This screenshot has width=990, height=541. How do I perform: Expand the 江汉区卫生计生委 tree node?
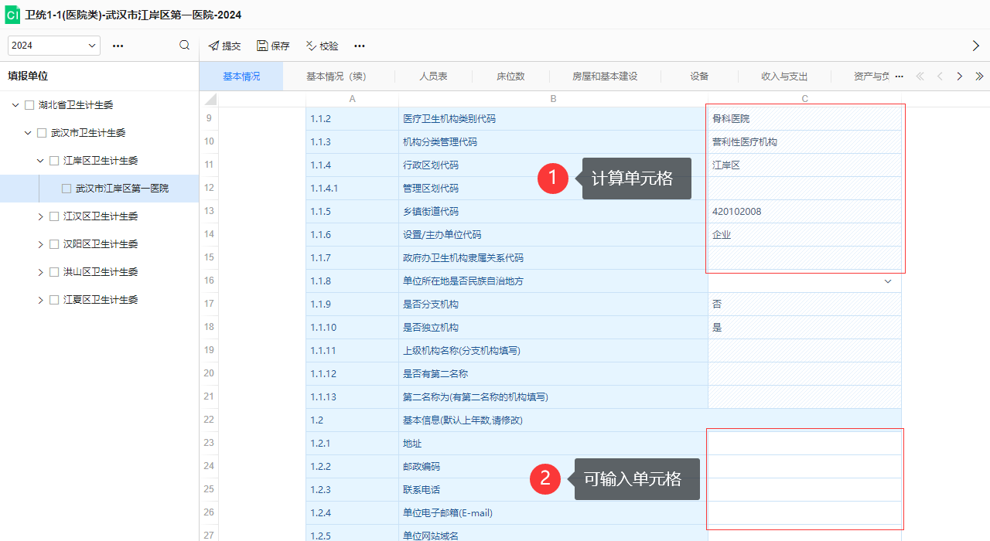(40, 216)
